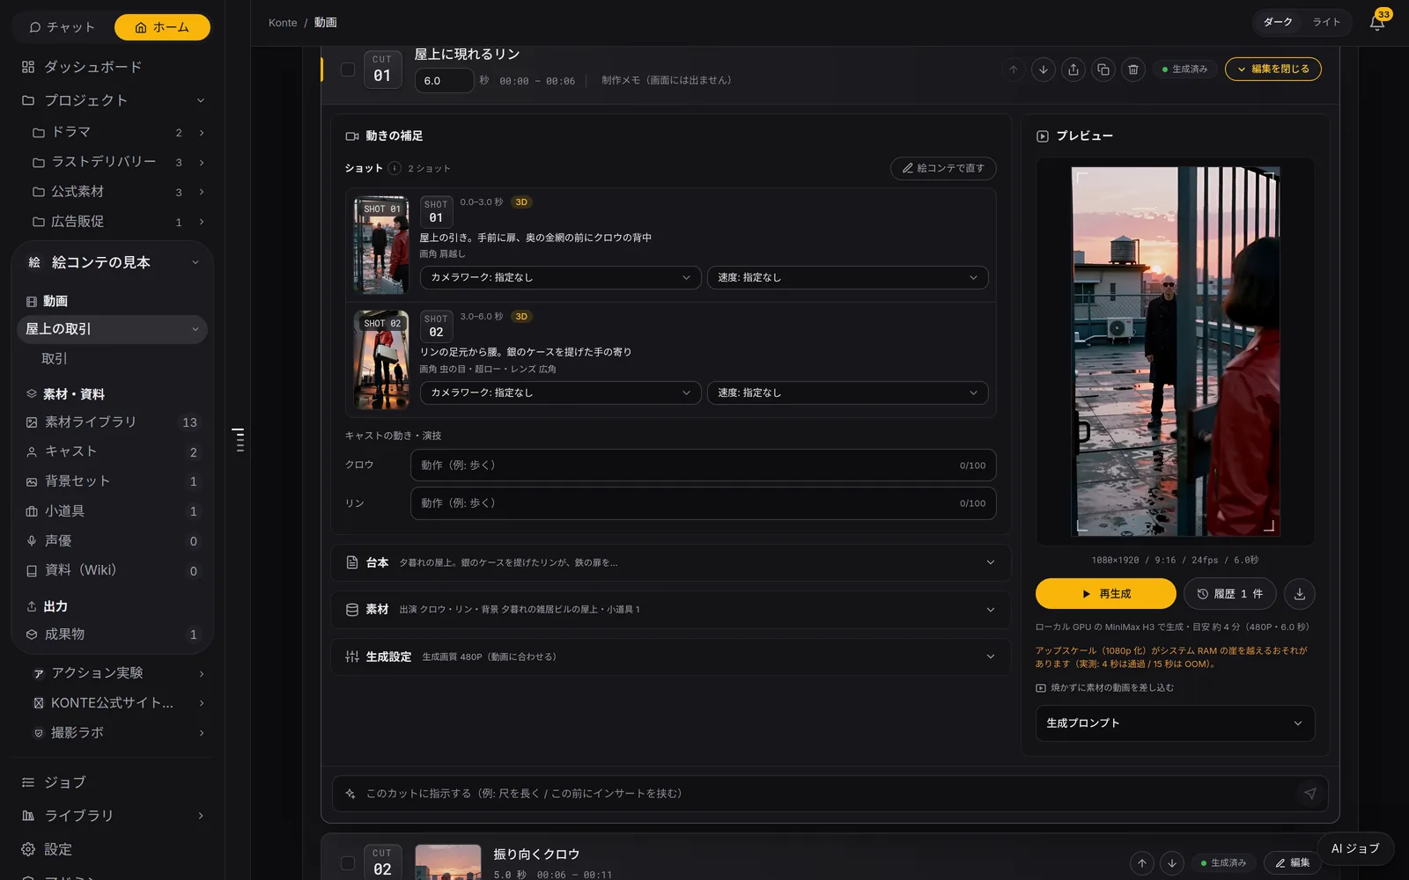Switch theme to ライト
This screenshot has height=880, width=1409.
tap(1326, 22)
